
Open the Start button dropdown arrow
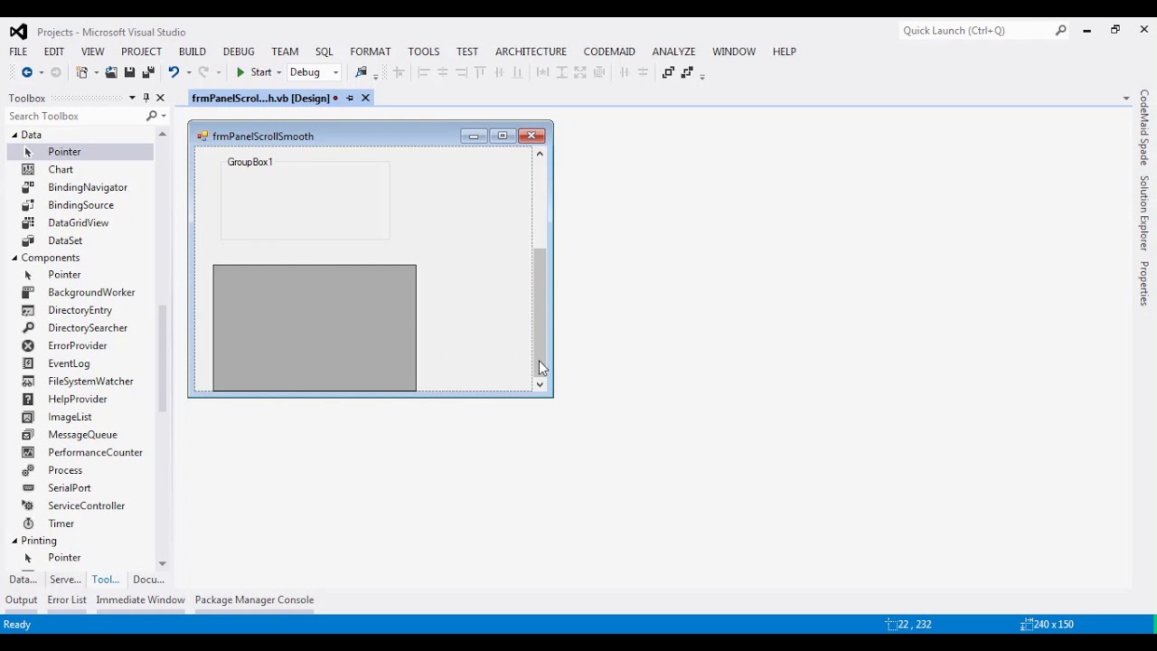coord(278,72)
